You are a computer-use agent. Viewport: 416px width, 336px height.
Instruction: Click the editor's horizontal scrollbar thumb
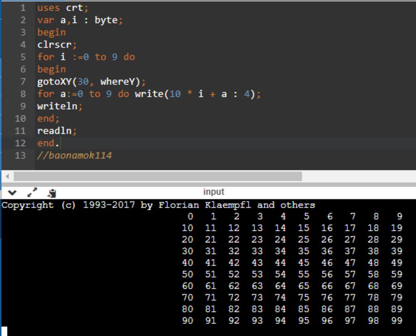tap(158, 176)
